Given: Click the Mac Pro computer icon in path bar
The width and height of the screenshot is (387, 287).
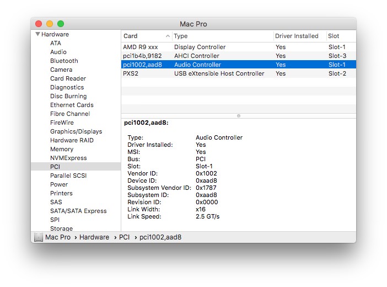Looking at the screenshot, I should click(38, 237).
